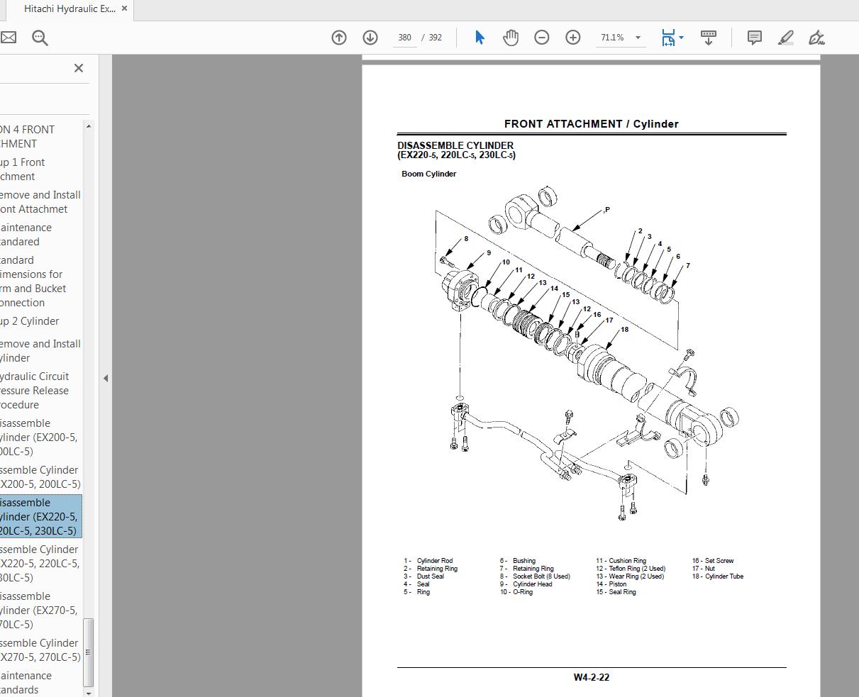Screen dimensions: 859x697
Task: Activate the Hand panning tool
Action: click(510, 38)
